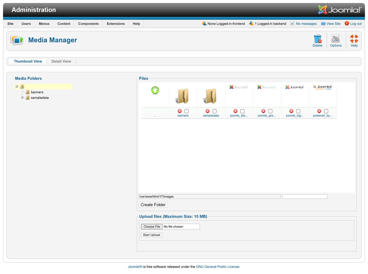Click the Log out red icon

(347, 23)
